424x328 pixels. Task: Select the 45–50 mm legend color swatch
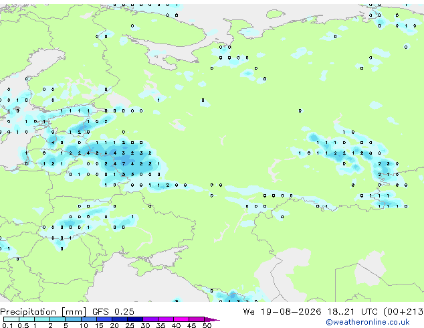tap(197, 319)
